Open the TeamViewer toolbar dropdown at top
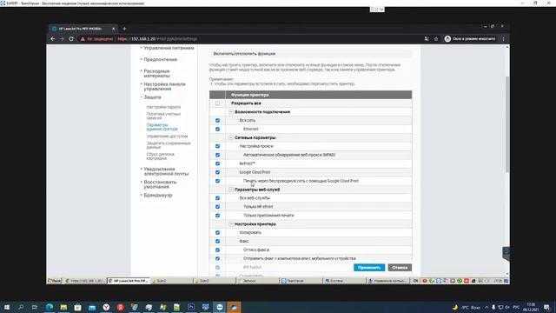Image resolution: width=556 pixels, height=313 pixels. point(377,10)
